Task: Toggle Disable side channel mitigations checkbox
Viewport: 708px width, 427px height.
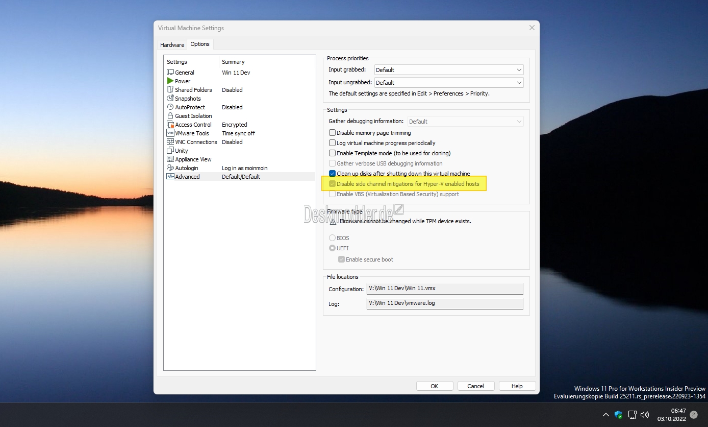Action: pos(333,184)
